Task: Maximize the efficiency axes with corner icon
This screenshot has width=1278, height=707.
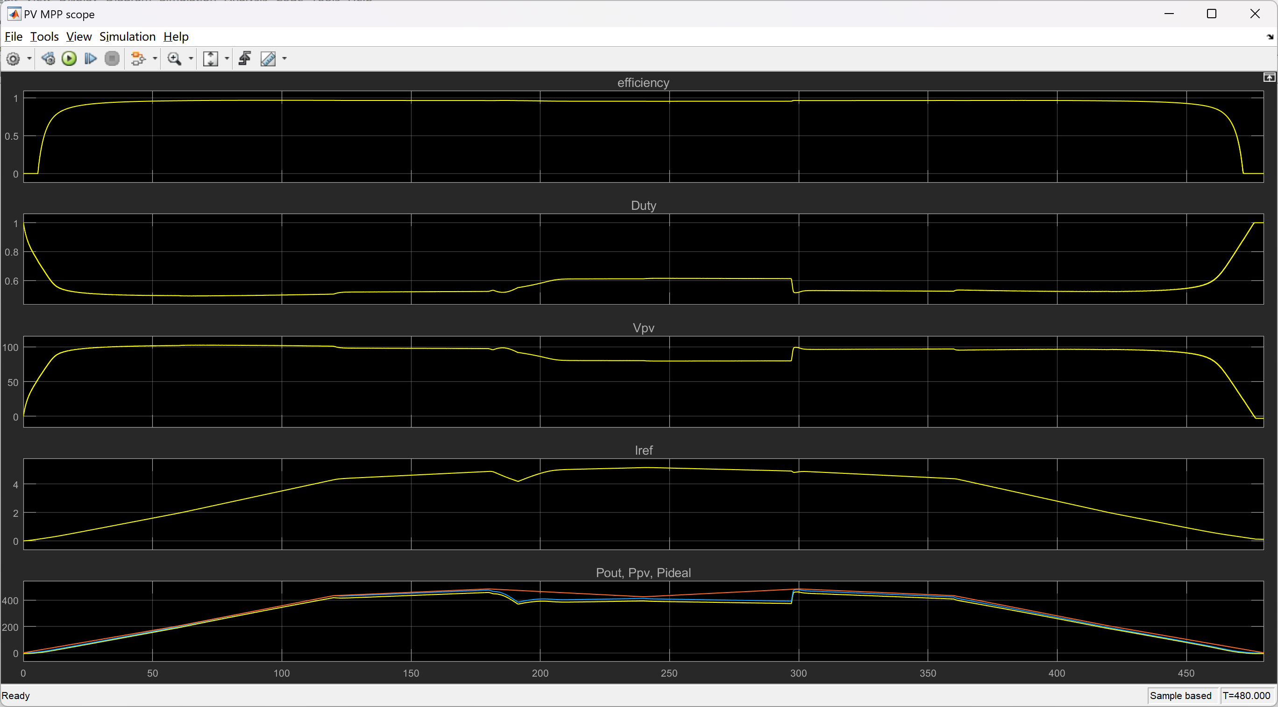Action: (x=1269, y=78)
